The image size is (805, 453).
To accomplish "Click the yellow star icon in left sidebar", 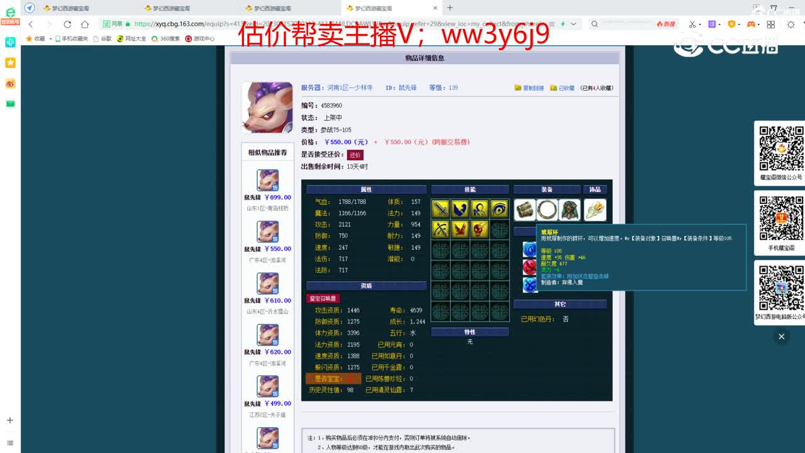I will click(9, 62).
